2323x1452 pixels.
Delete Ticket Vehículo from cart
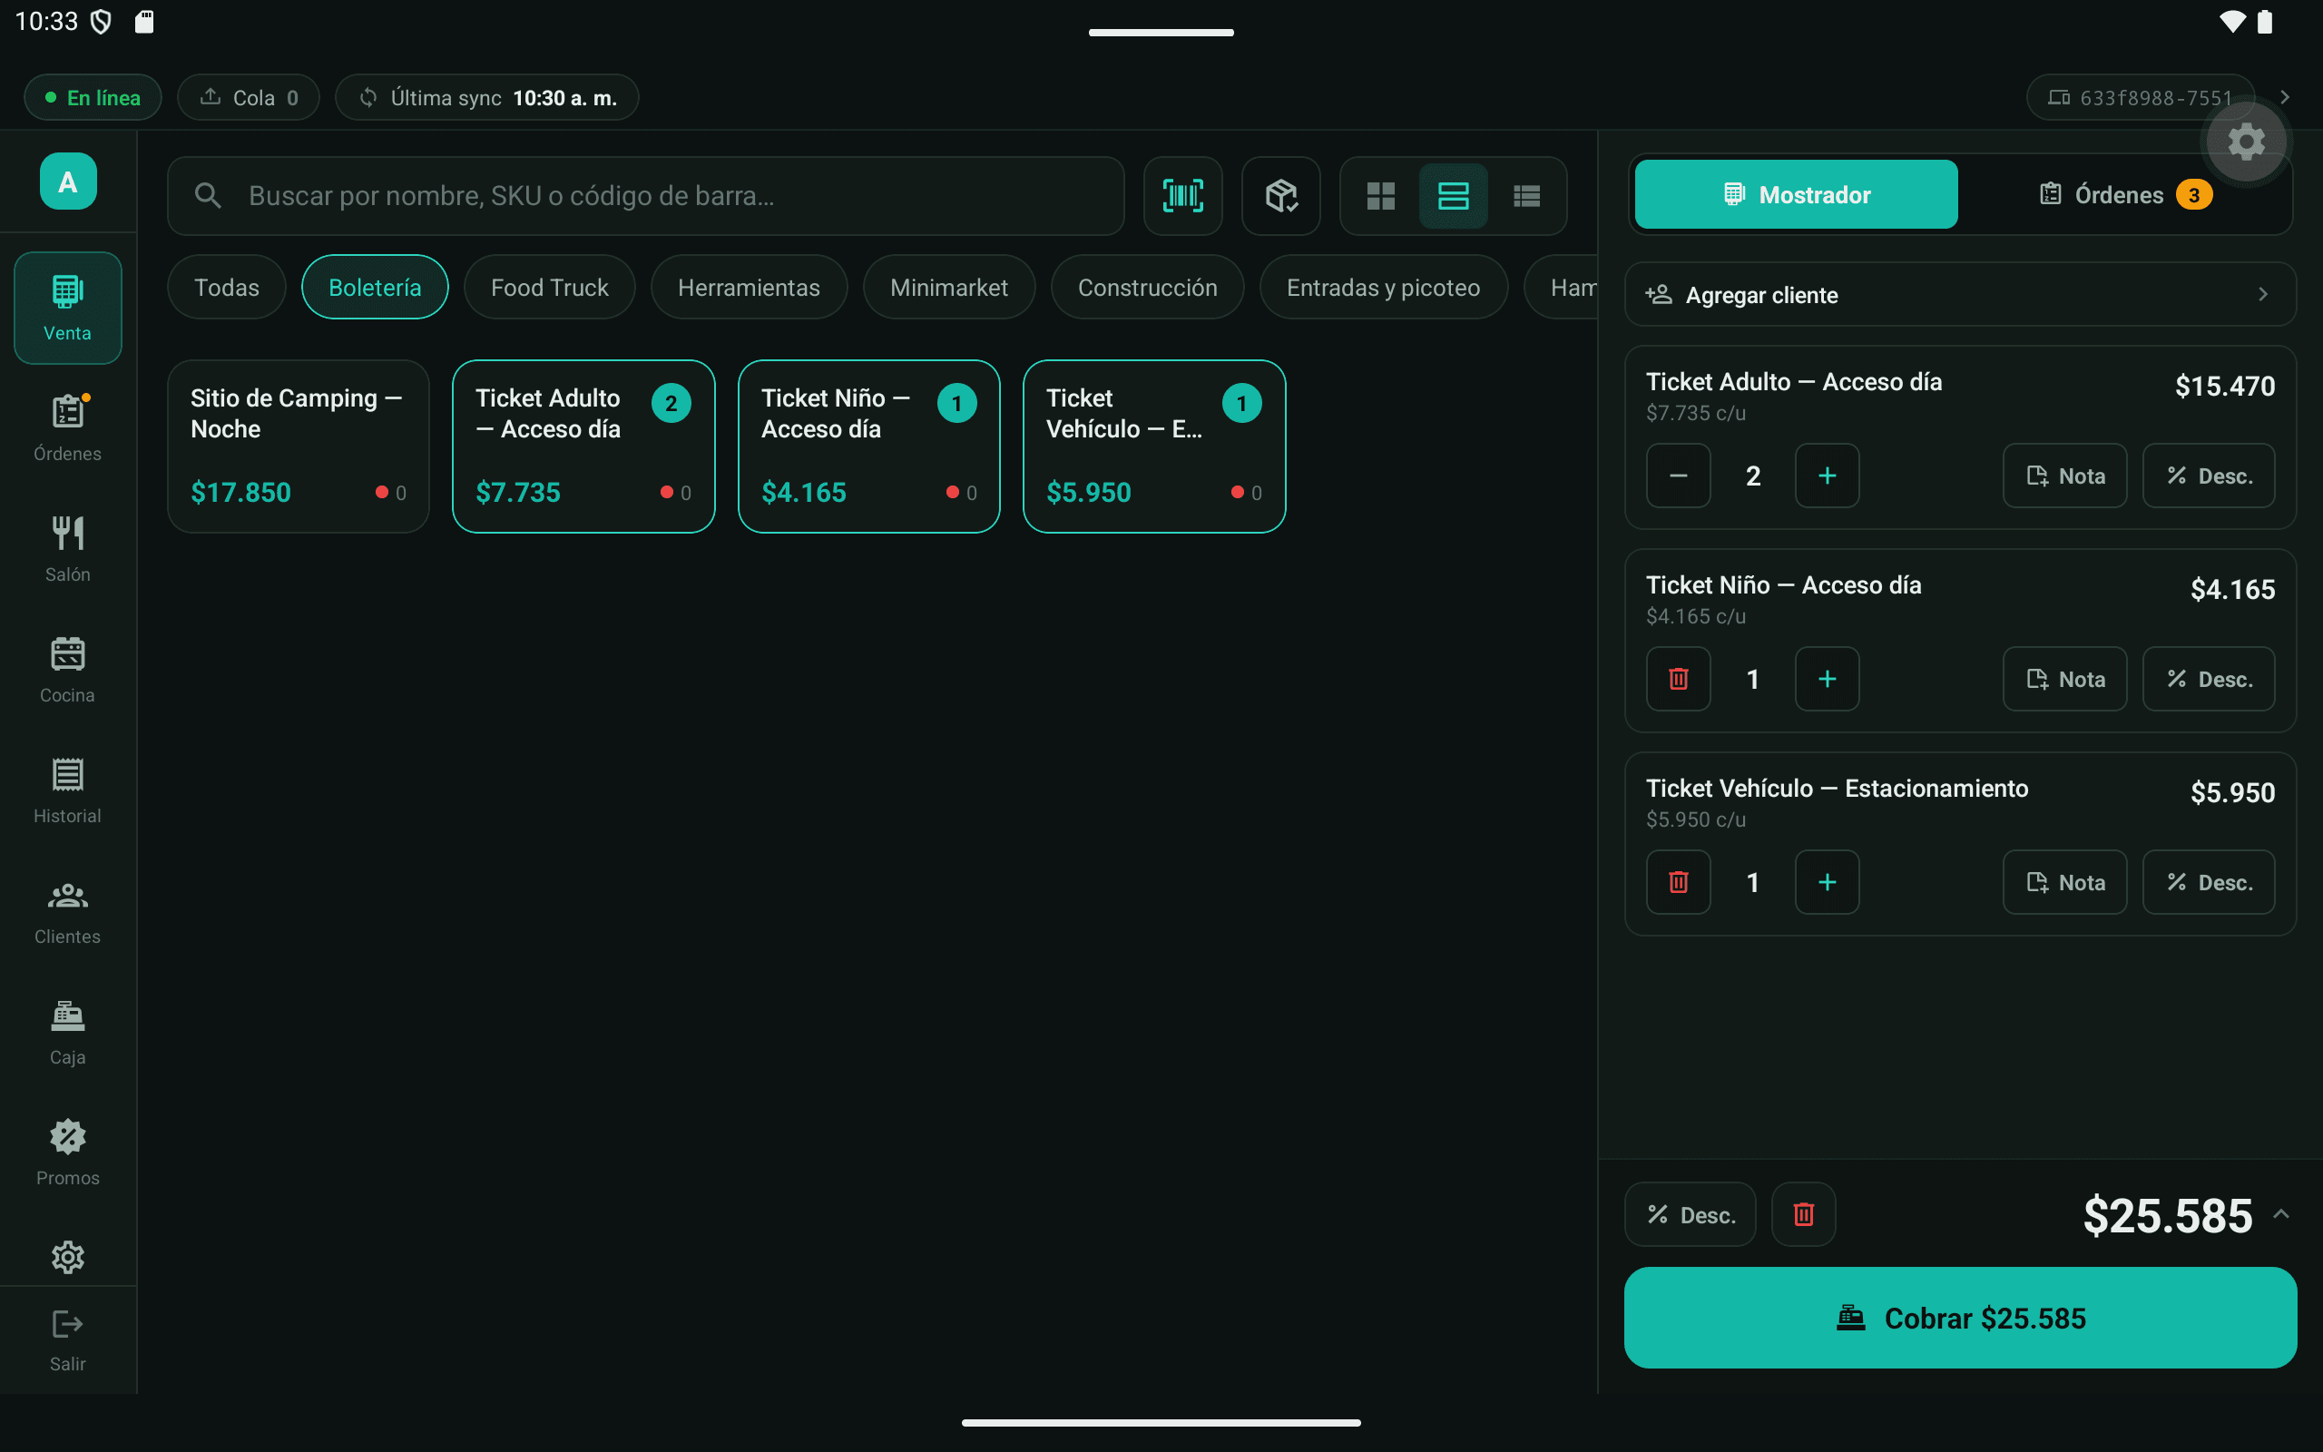pyautogui.click(x=1678, y=882)
